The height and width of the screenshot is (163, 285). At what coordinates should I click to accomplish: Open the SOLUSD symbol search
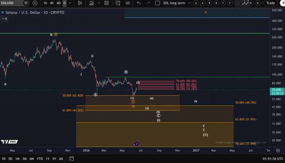[x=7, y=3]
